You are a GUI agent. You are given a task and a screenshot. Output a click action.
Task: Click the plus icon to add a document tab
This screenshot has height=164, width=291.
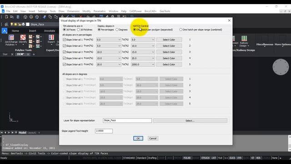[34, 54]
